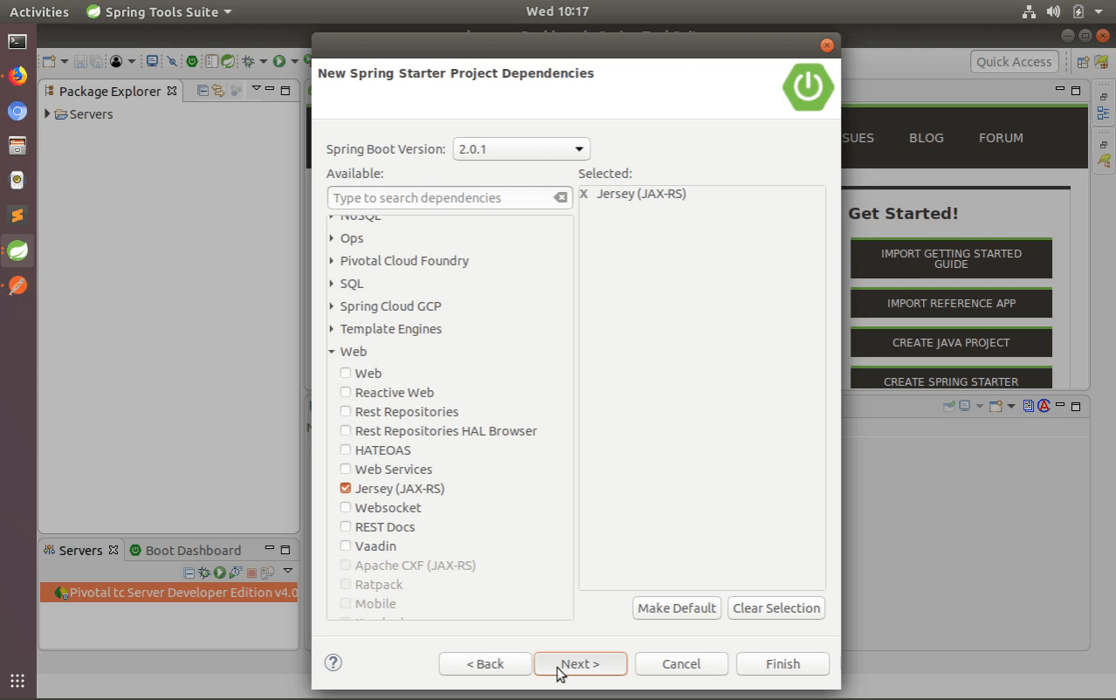Click the green Spring leaf toolbar icon

[228, 61]
